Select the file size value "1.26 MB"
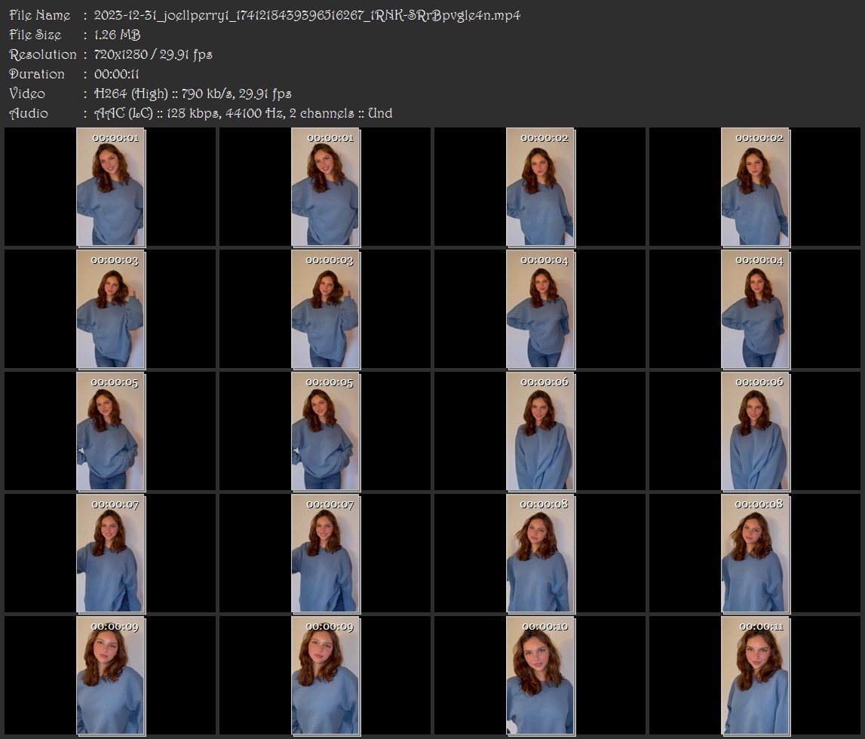 (x=117, y=35)
